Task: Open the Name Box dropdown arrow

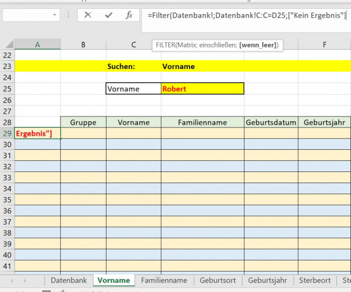Action: click(54, 15)
